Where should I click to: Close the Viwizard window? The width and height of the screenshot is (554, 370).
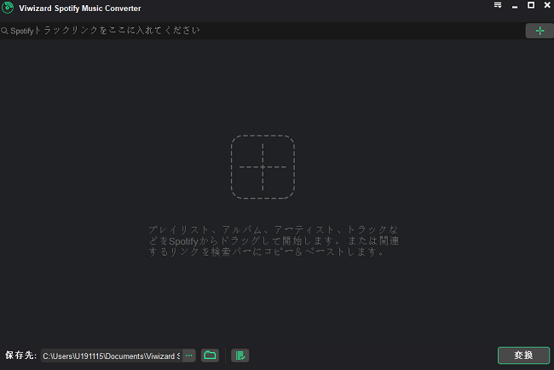pyautogui.click(x=547, y=5)
